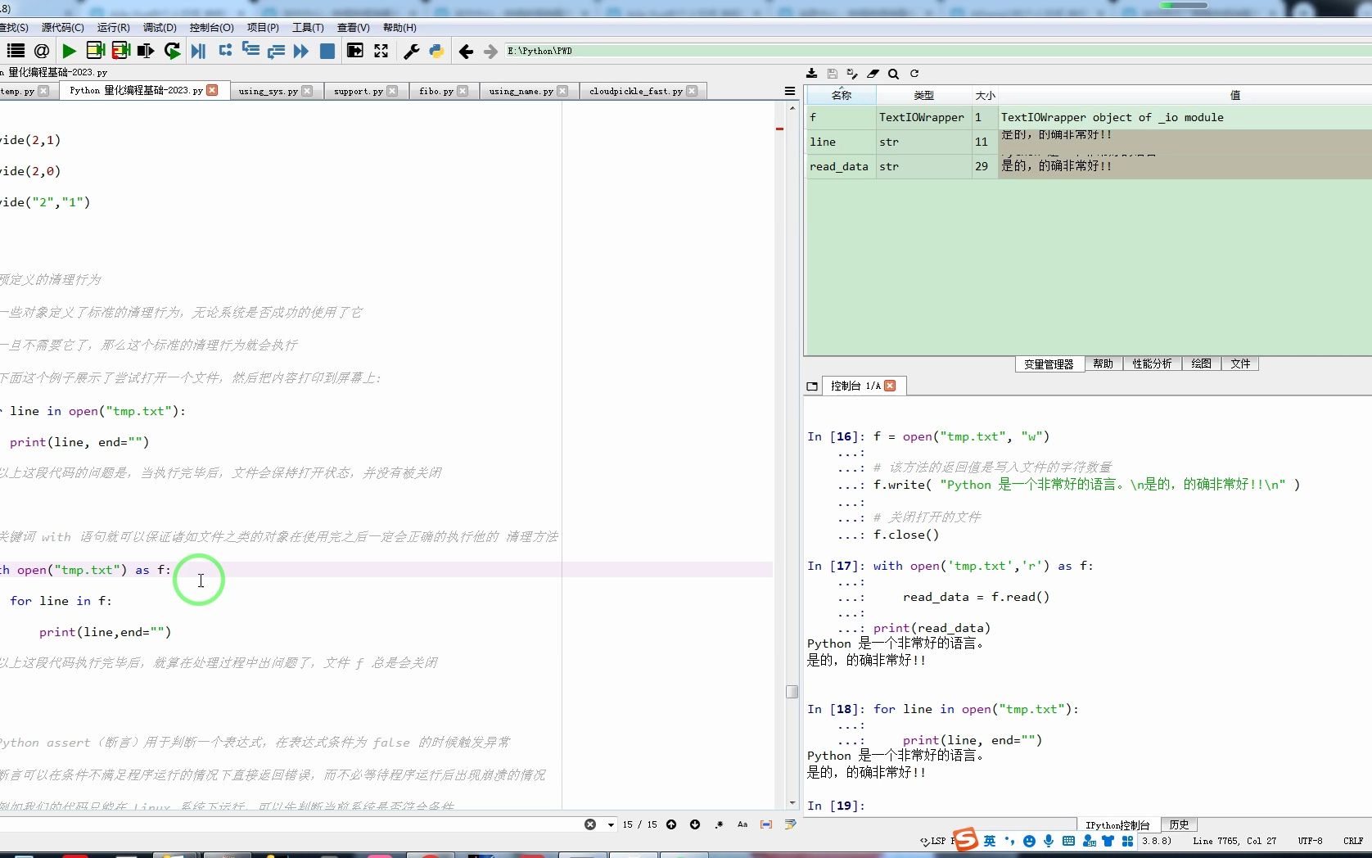Maximize current pane icon
The image size is (1372, 858).
click(x=354, y=51)
